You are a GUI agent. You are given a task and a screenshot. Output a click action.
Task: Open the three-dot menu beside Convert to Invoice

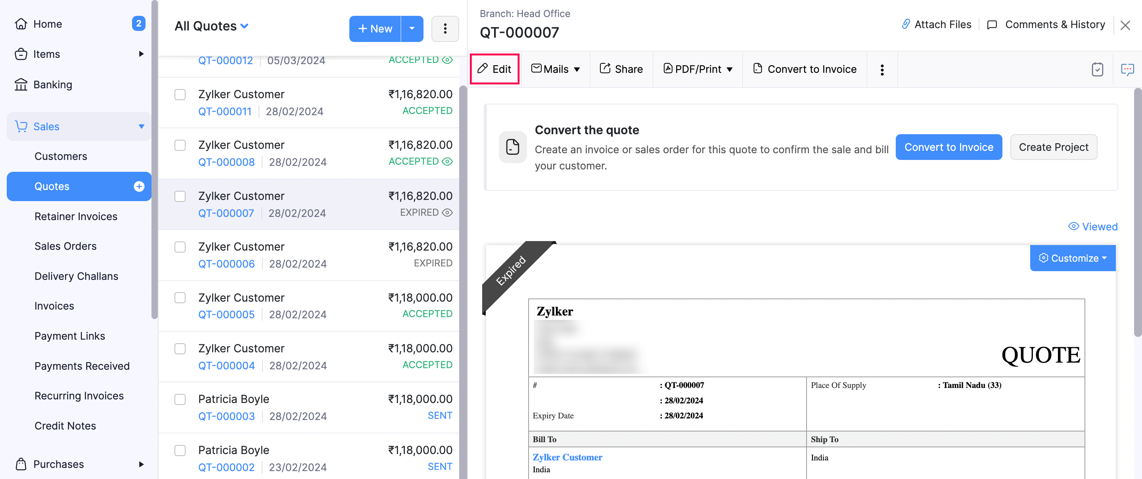pyautogui.click(x=882, y=69)
